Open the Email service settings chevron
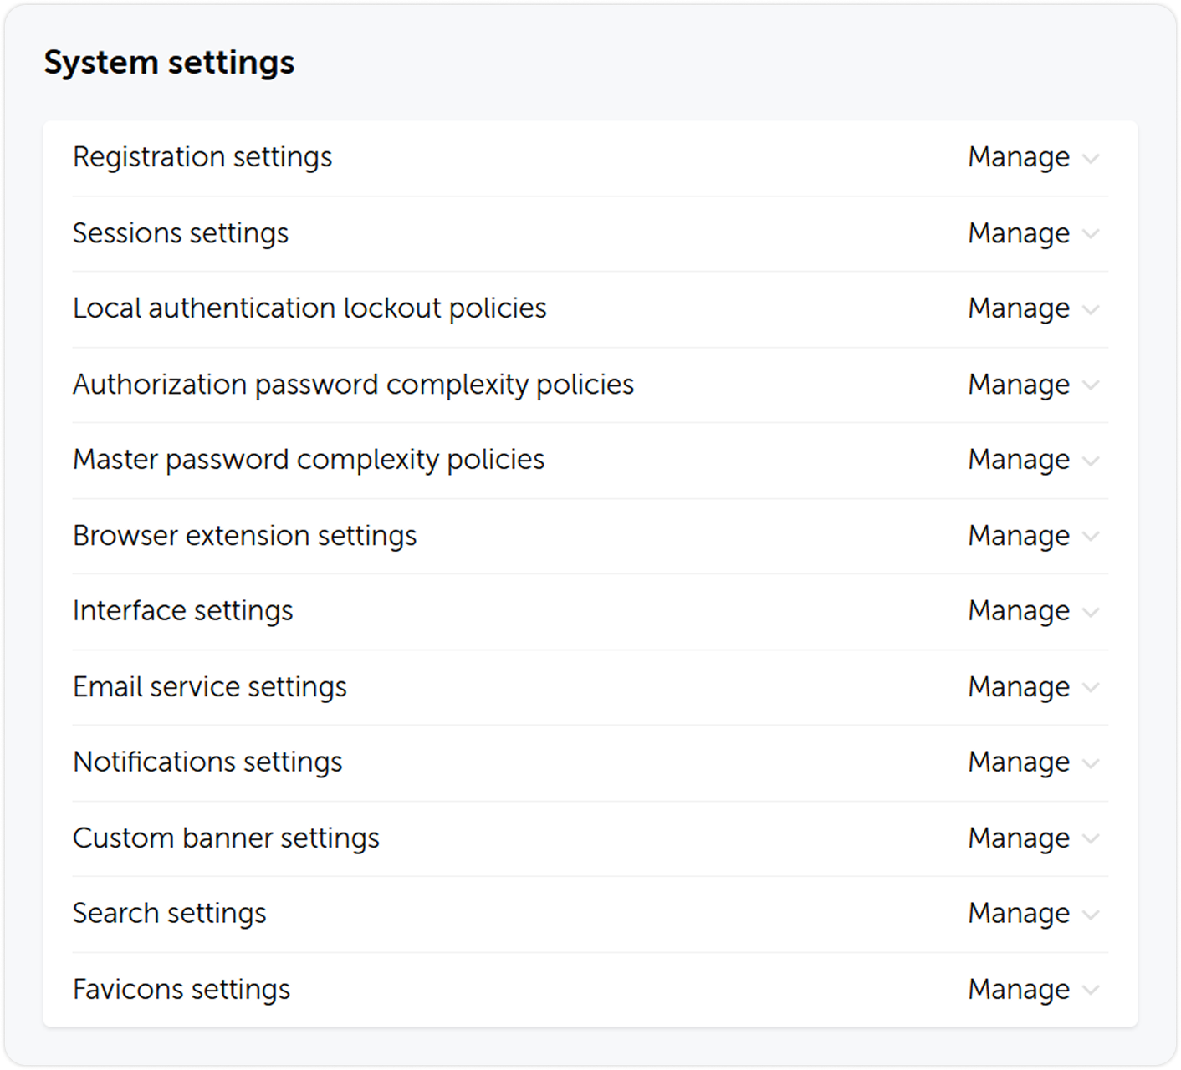Screen dimensions: 1181x1070 click(x=1092, y=688)
